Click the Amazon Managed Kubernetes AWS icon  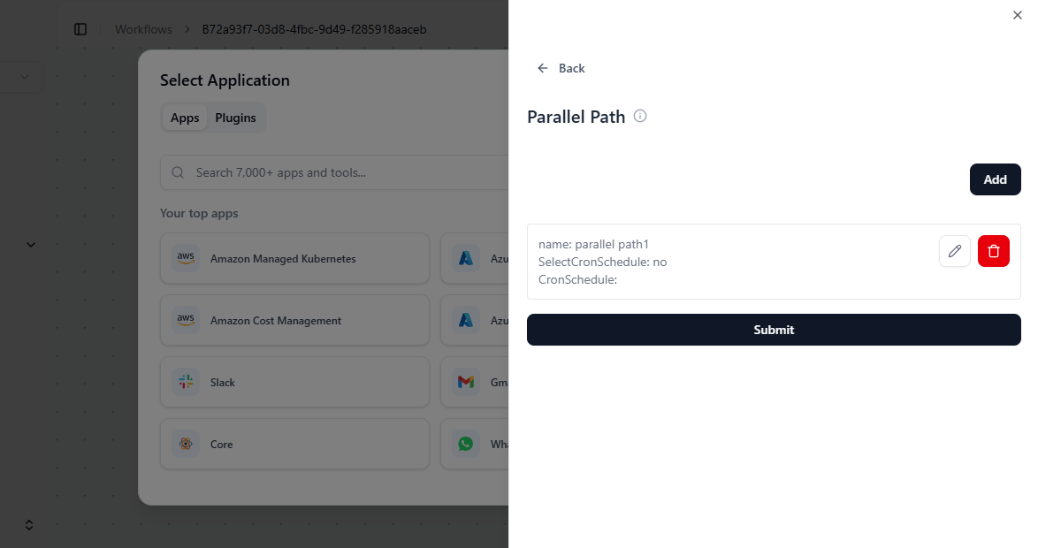186,259
